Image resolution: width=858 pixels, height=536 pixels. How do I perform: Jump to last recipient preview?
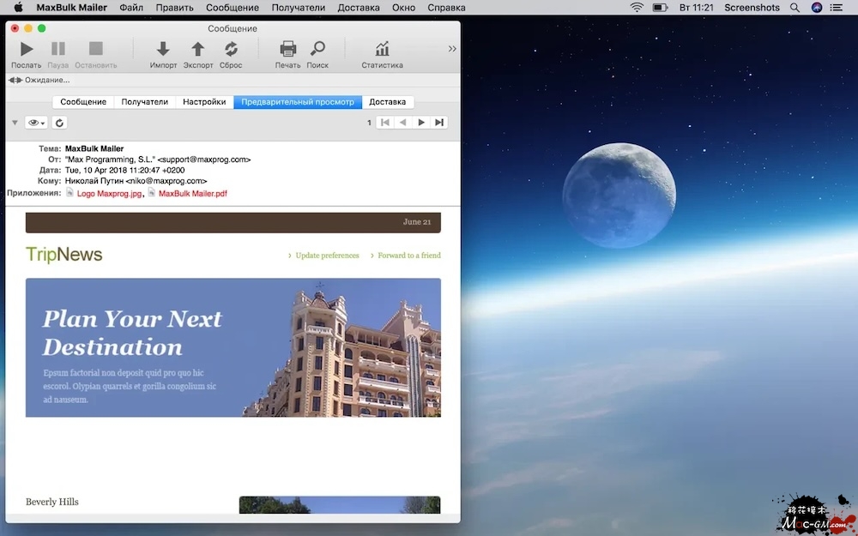(x=439, y=123)
